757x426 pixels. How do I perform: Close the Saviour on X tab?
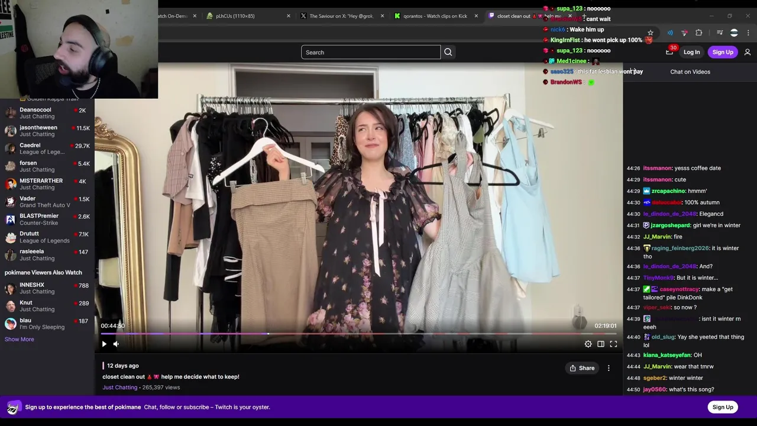383,16
